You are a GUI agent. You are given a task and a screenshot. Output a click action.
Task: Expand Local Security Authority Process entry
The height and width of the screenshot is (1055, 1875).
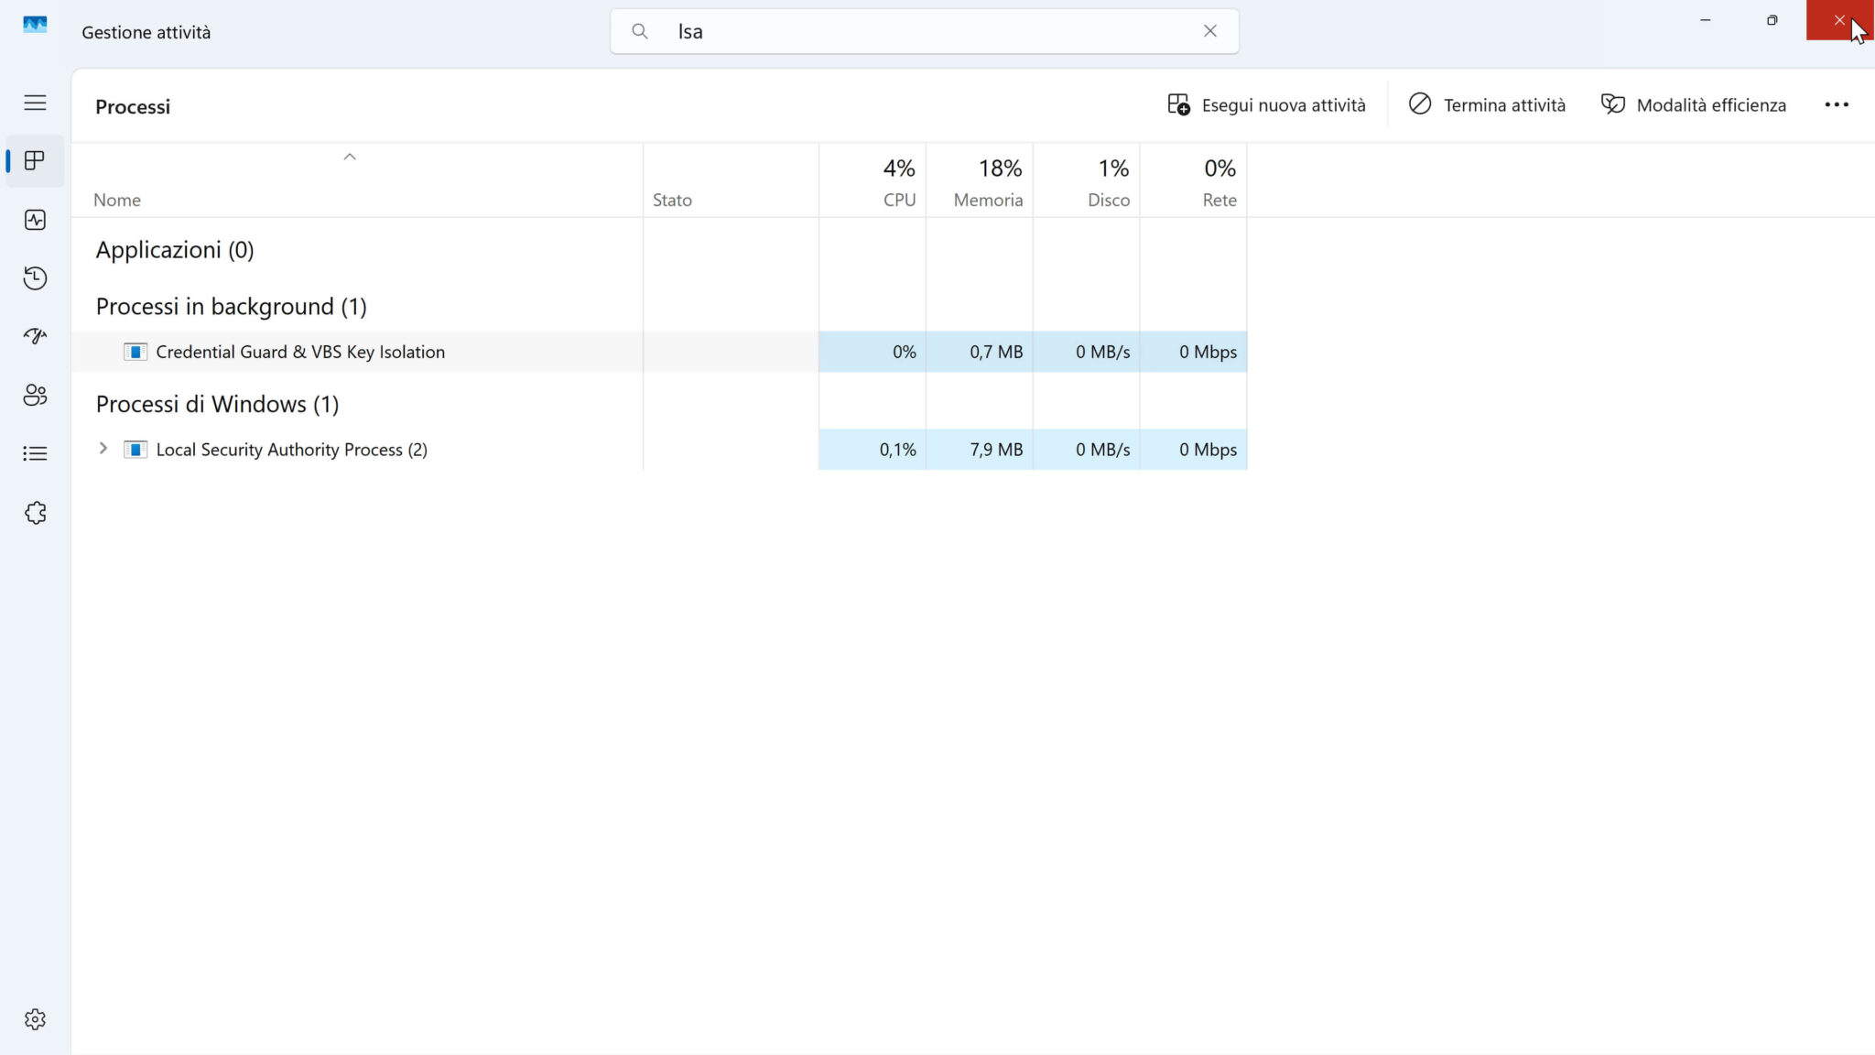[103, 449]
